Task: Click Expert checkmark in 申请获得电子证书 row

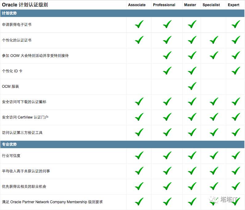Action: pos(236,24)
